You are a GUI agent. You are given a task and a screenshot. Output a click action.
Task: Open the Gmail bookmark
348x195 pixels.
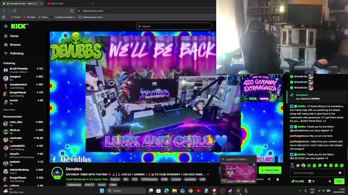point(15,17)
